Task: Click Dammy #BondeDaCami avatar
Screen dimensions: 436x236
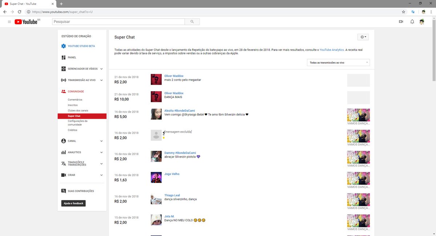Action: point(156,156)
